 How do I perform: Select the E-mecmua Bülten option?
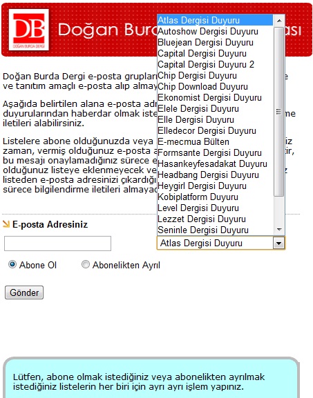215,141
